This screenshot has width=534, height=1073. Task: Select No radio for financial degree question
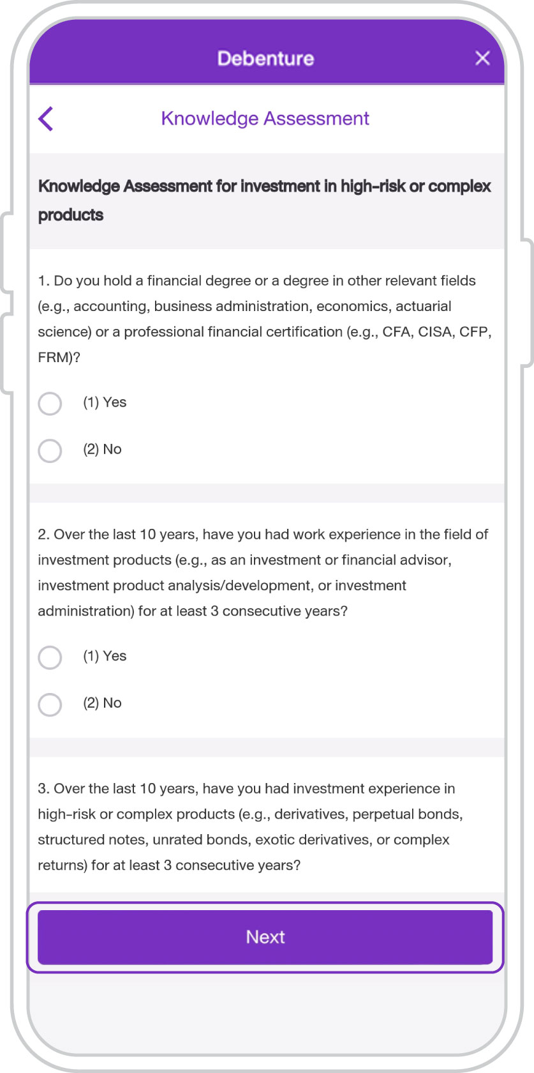tap(50, 450)
